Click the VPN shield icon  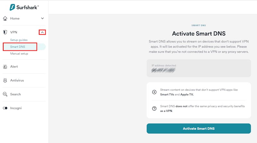pos(5,32)
